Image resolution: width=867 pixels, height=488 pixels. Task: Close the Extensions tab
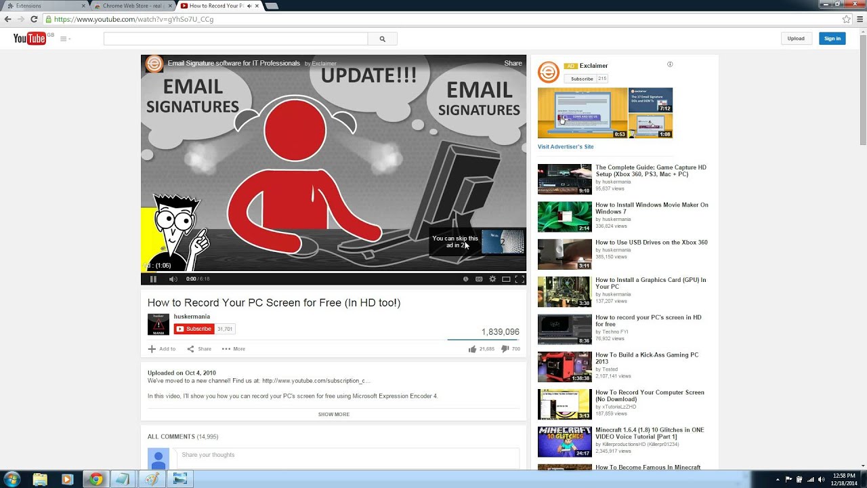click(83, 6)
